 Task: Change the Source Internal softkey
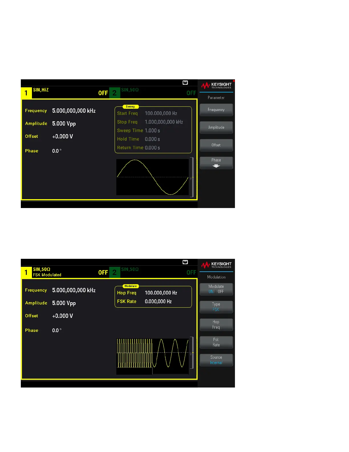pos(216,360)
